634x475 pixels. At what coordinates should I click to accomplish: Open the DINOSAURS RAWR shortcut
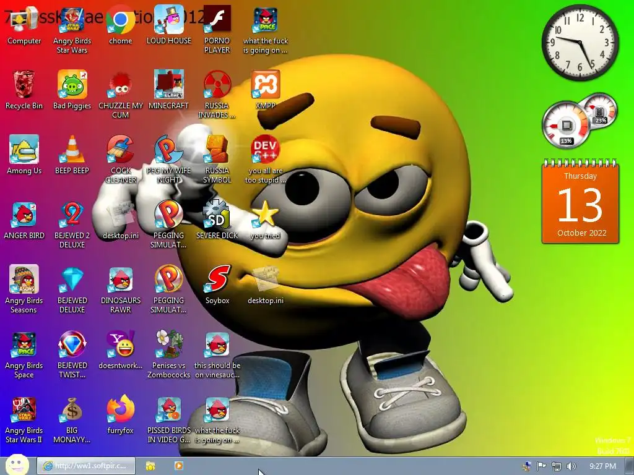(121, 289)
